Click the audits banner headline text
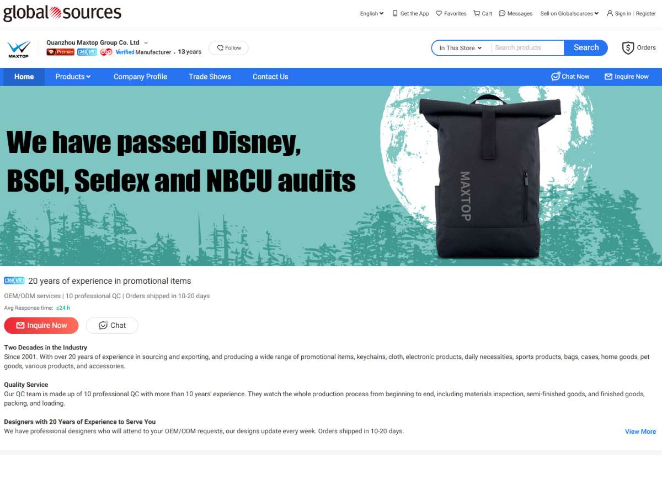Image resolution: width=662 pixels, height=496 pixels. pos(181,161)
